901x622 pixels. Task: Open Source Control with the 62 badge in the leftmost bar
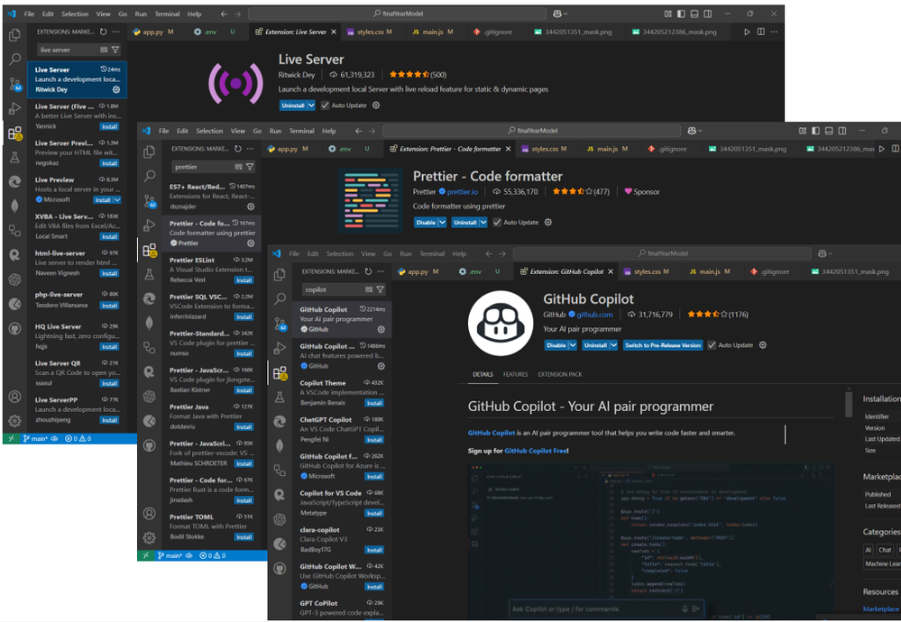(15, 85)
